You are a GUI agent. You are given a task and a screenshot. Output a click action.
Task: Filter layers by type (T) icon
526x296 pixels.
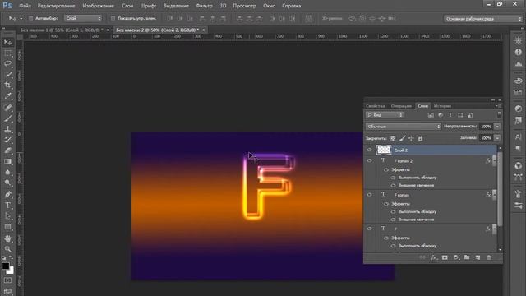coord(450,115)
